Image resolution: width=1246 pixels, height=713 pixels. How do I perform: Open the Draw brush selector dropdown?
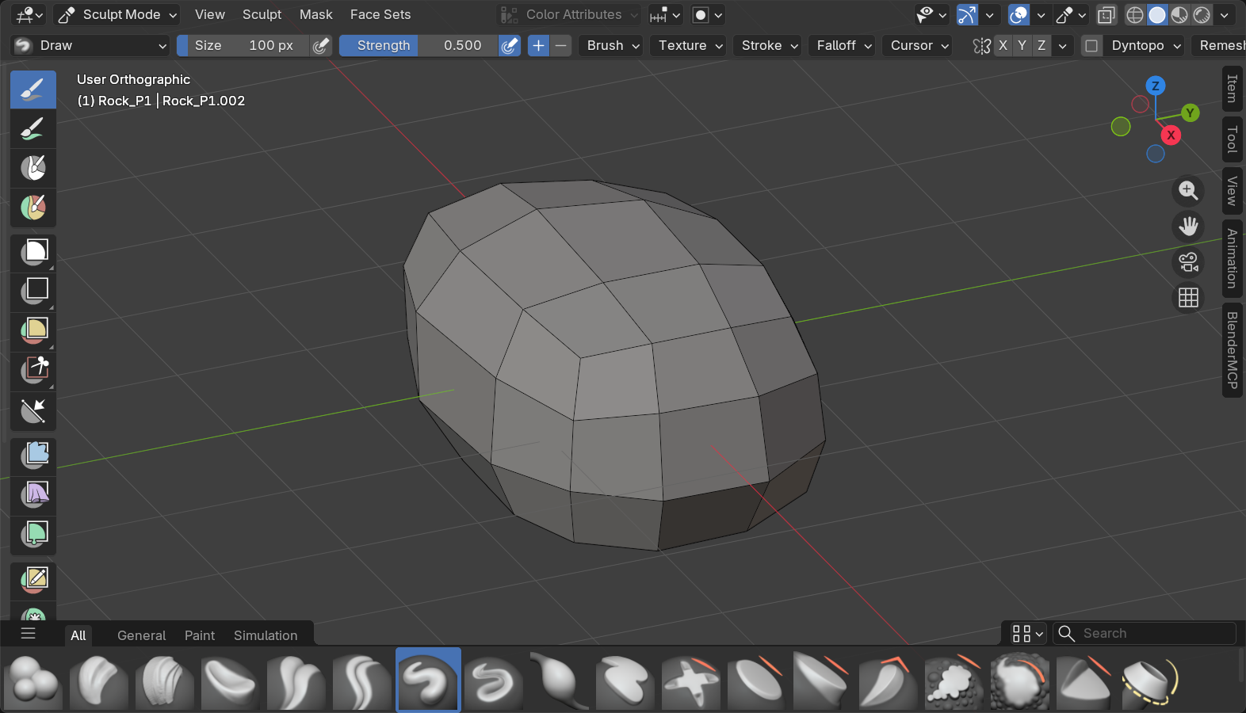pyautogui.click(x=90, y=46)
